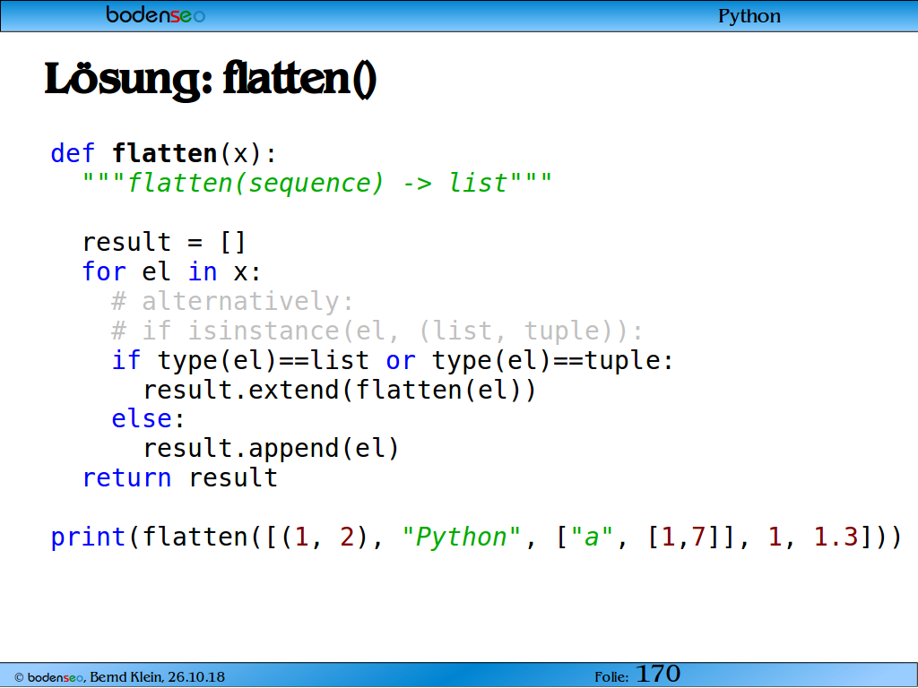The height and width of the screenshot is (688, 918).
Task: Click the docstring flatten(sequence) -> list
Action: coord(316,183)
